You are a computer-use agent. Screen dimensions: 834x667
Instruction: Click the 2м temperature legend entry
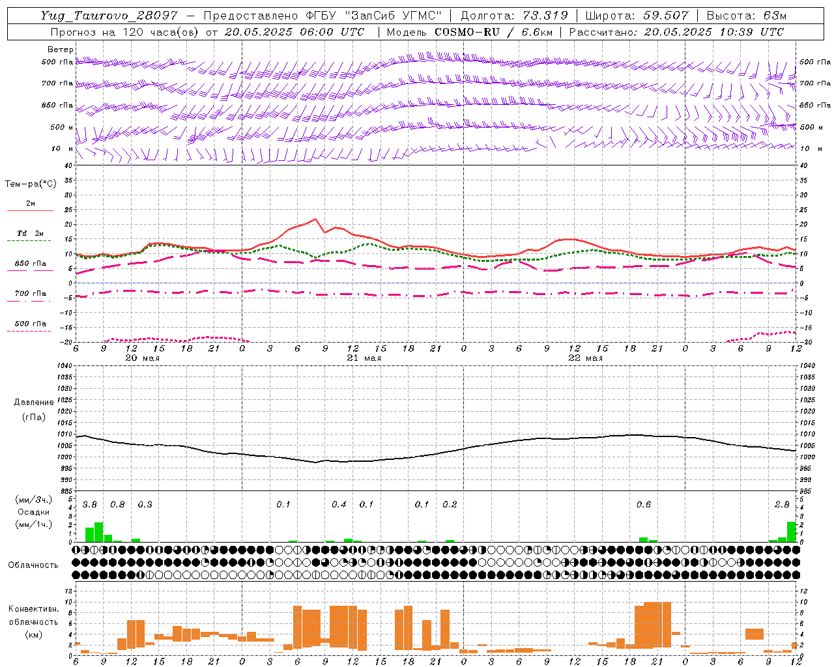31,204
